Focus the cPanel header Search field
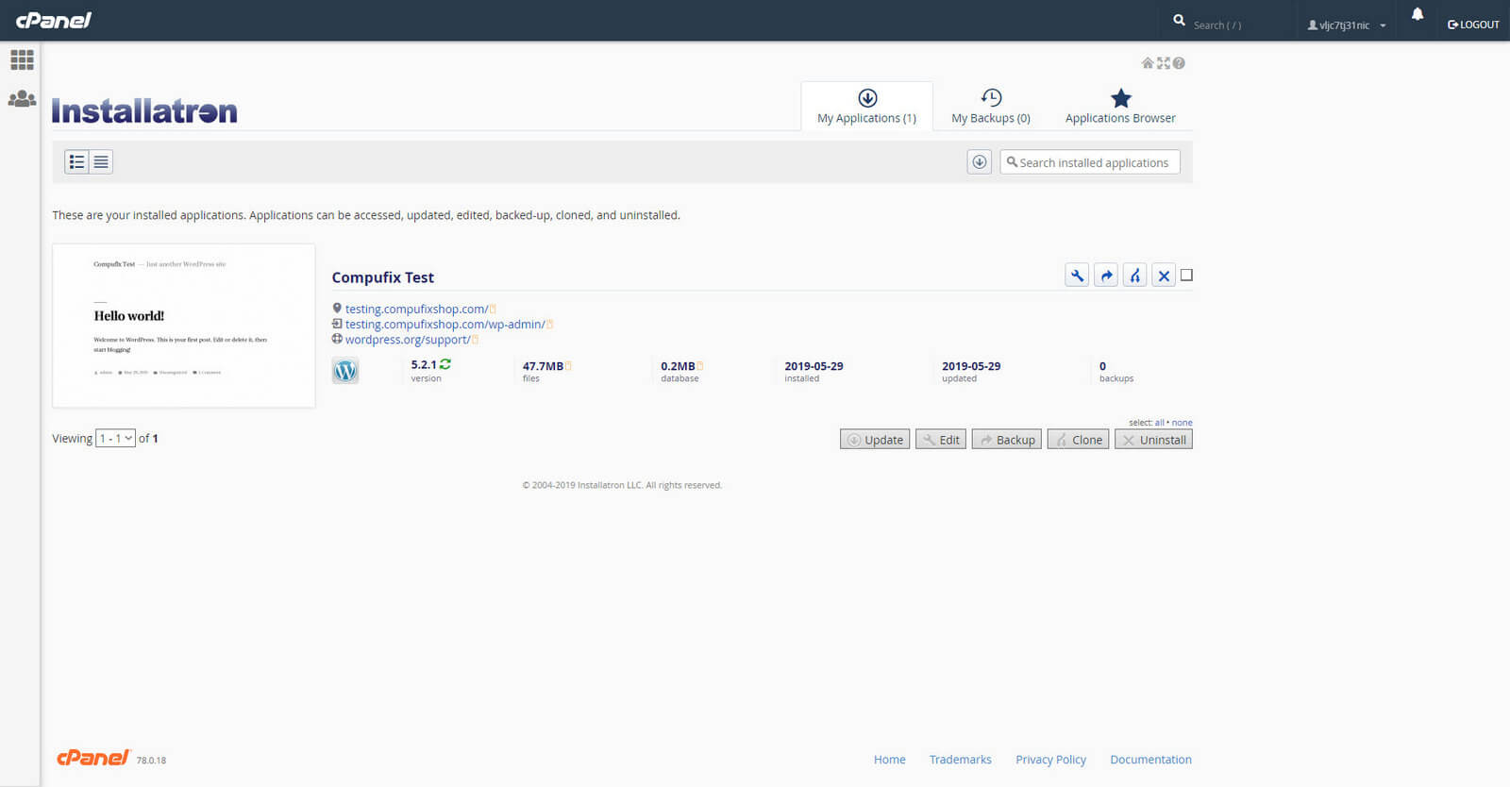The height and width of the screenshot is (787, 1510). tap(1236, 25)
